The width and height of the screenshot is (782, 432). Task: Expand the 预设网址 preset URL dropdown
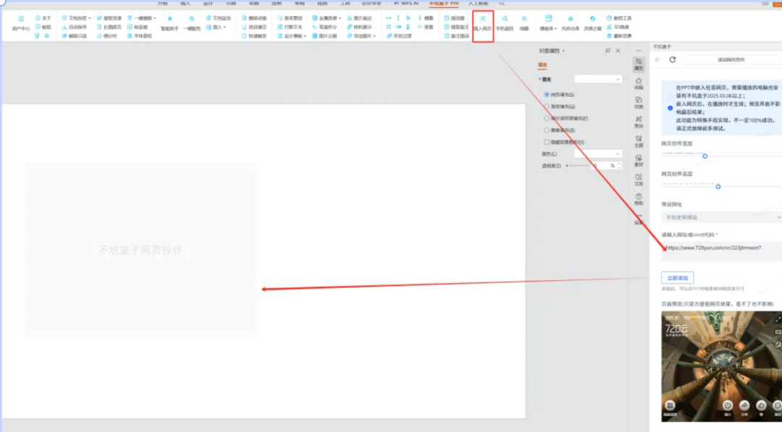click(720, 217)
